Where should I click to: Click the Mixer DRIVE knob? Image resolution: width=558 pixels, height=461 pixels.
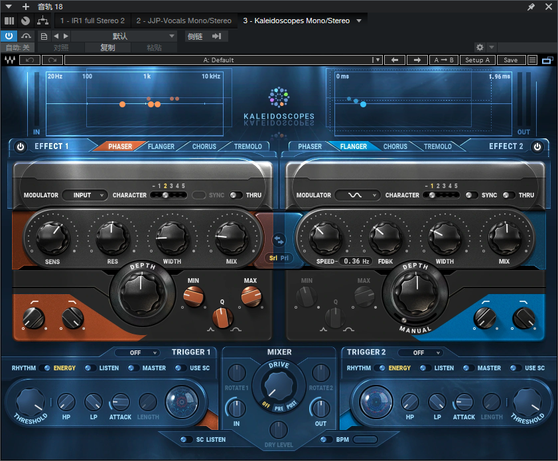point(279,385)
